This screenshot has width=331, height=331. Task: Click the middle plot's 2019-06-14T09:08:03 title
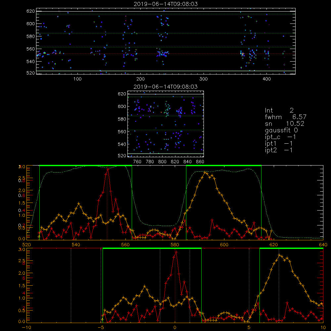point(166,87)
